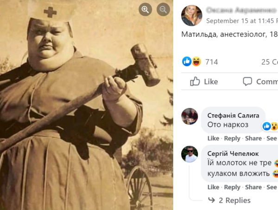
Task: Open Стефанія Салига's profile avatar
Action: pos(190,116)
